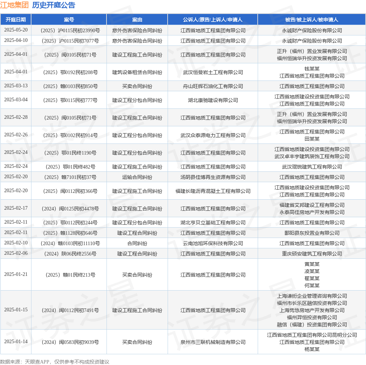
Task: Click plaintiff 舟山旺辉石油化工有限公司
Action: (x=213, y=86)
